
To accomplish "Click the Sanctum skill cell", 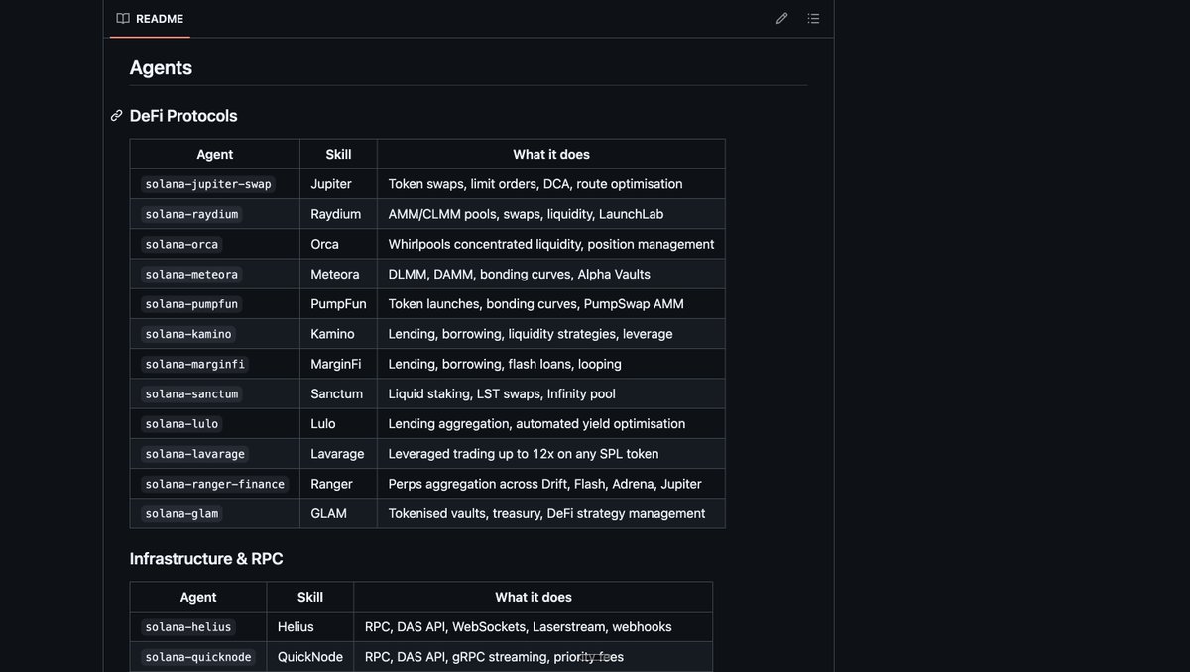I will [337, 393].
